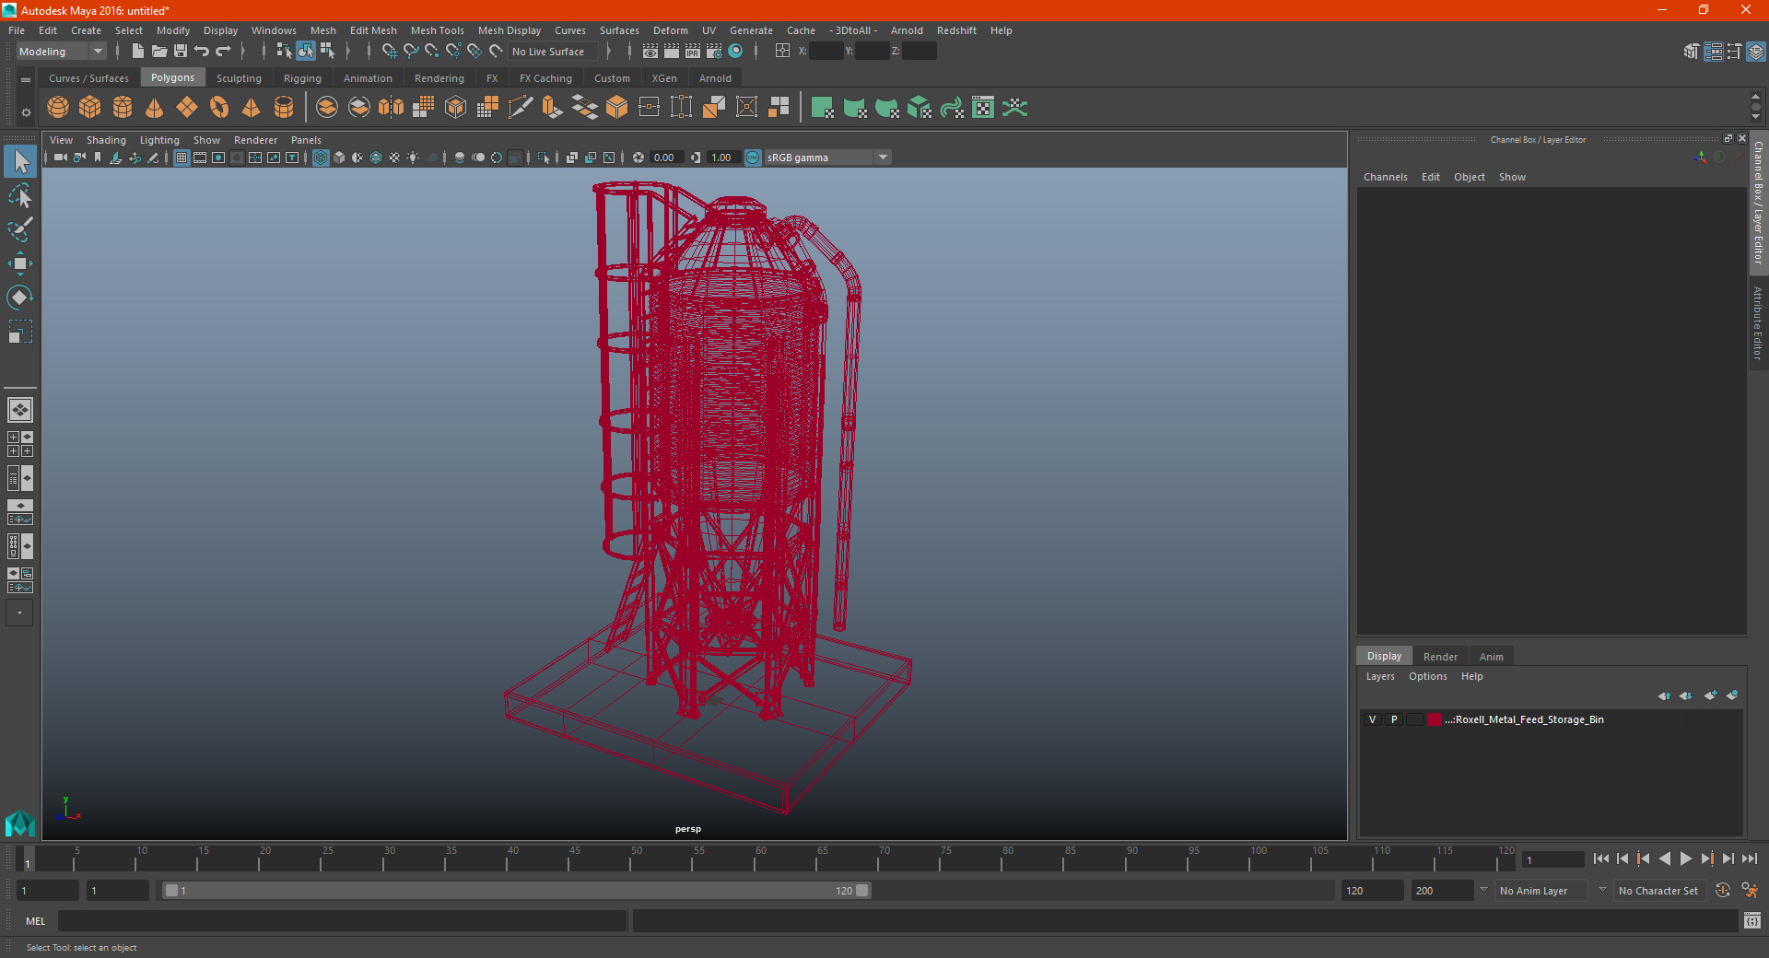Open the Channels menu in Channel Box

pos(1385,177)
